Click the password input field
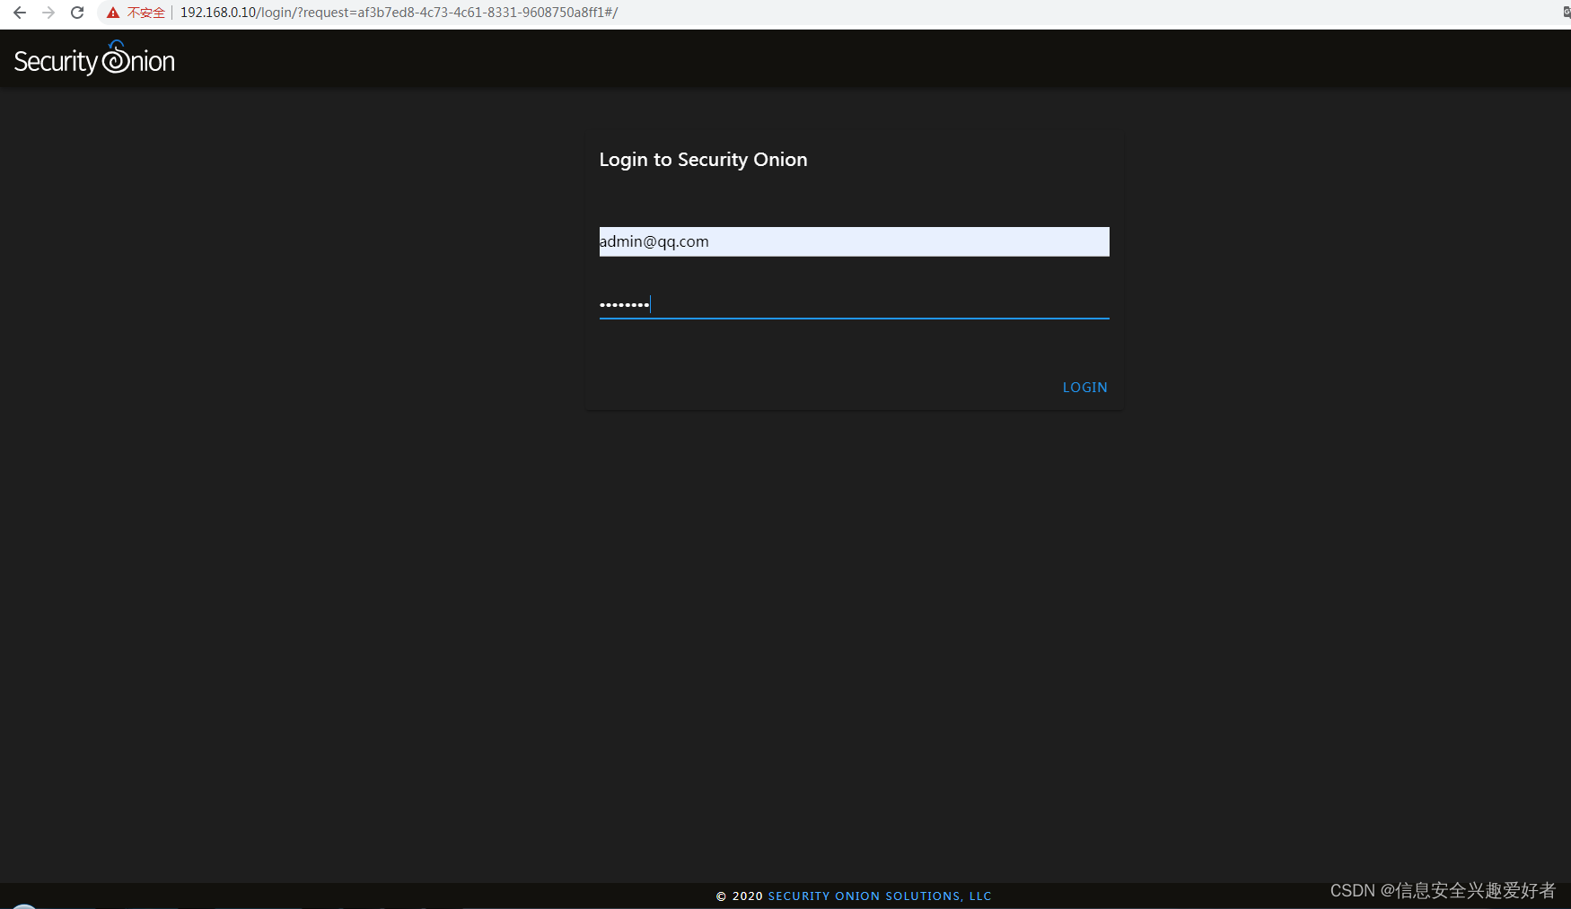1571x909 pixels. (x=854, y=304)
